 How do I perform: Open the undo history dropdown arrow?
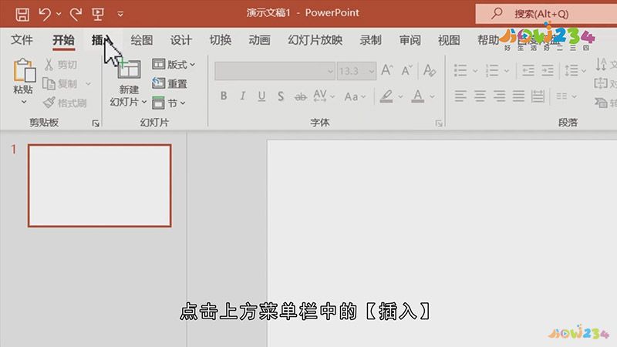tap(59, 14)
